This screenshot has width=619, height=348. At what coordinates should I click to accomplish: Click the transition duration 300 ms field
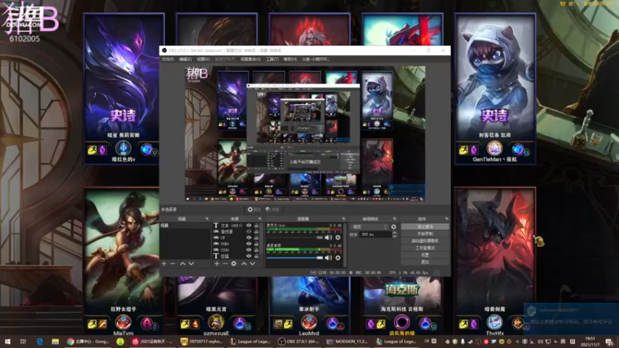tap(375, 234)
